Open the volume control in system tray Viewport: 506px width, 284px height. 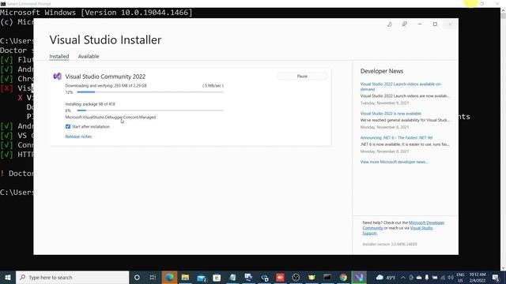pyautogui.click(x=450, y=277)
